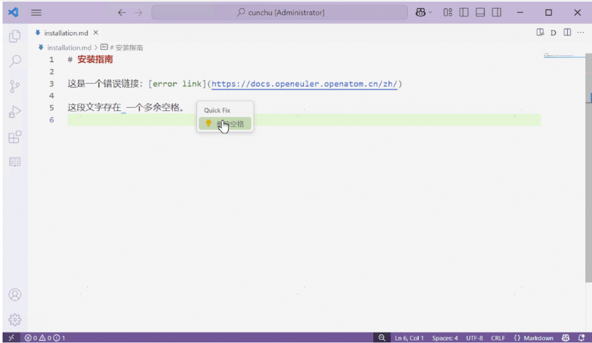Open the editor More Actions menu

point(580,33)
